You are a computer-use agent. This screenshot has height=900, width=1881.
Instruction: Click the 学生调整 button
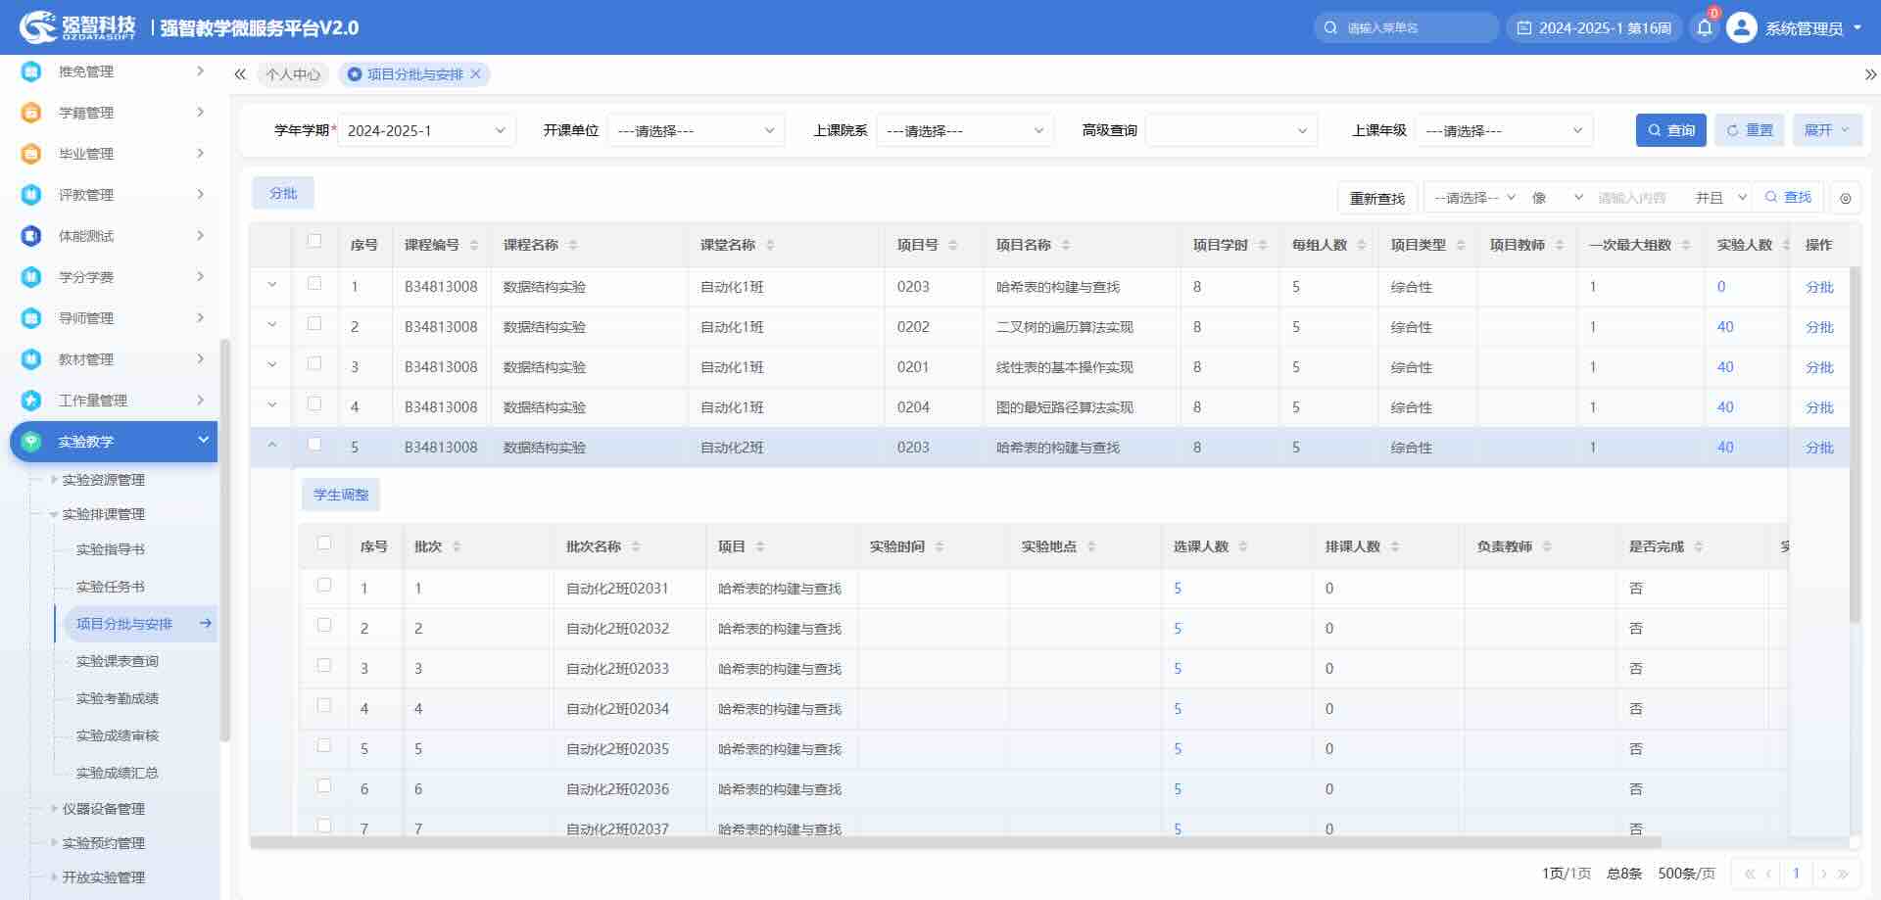pyautogui.click(x=341, y=496)
